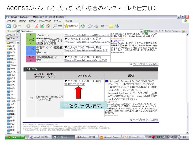Click the Messenger people icon
Viewport: 193px width, 145px height.
click(x=117, y=26)
